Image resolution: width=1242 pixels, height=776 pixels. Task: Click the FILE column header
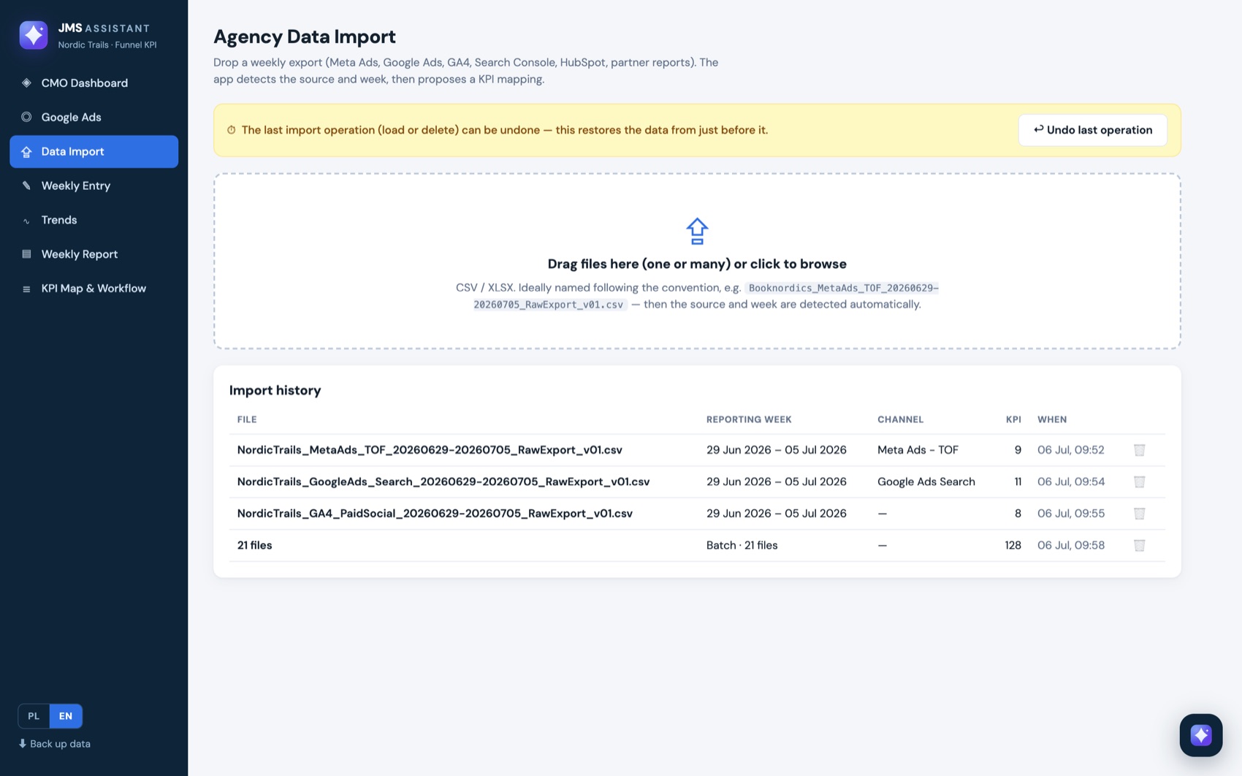click(247, 419)
